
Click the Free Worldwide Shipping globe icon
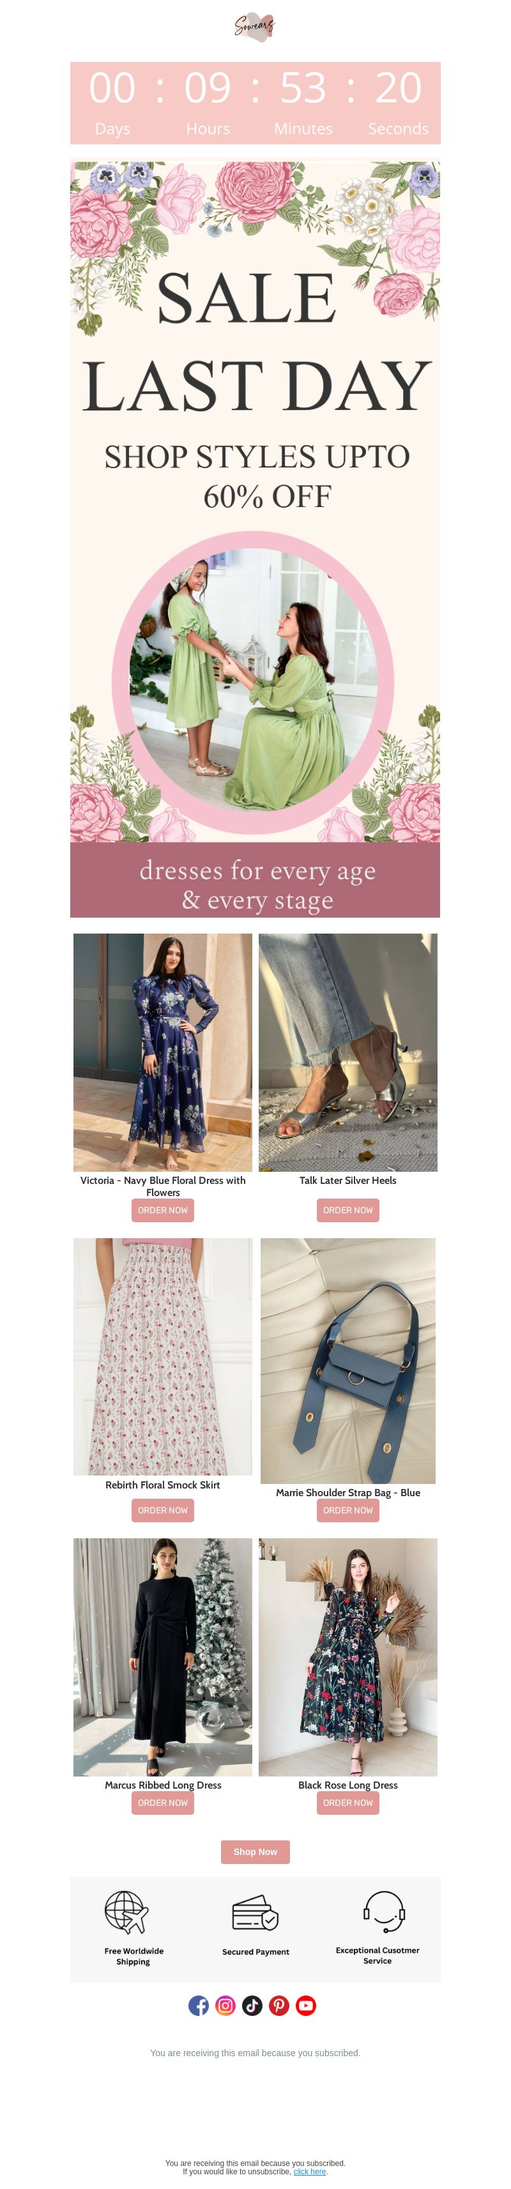(x=126, y=1913)
